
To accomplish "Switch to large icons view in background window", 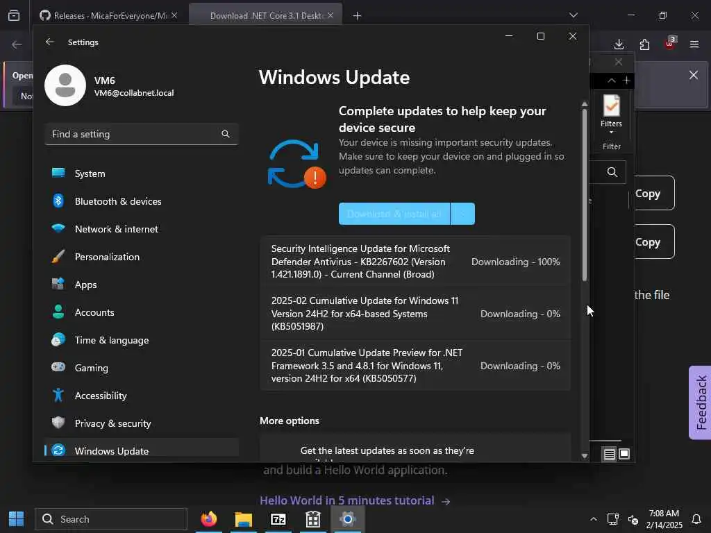I will coord(624,454).
